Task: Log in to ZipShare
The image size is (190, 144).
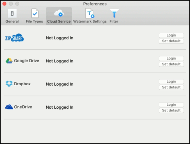Action: (x=171, y=35)
